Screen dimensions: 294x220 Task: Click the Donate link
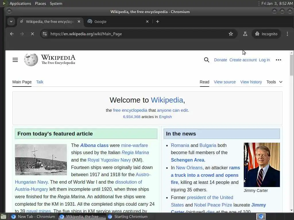[x=220, y=60]
